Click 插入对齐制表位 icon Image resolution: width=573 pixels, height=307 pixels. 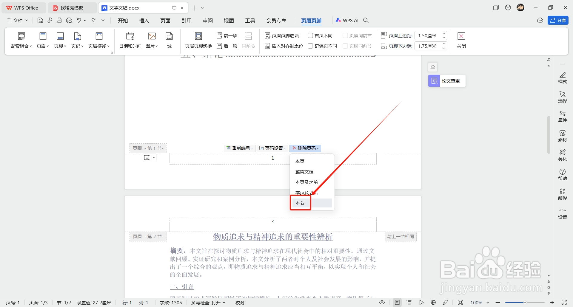click(268, 46)
